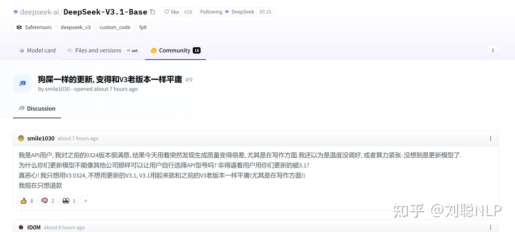Screen dimensions: 515x232
Task: Toggle the thumbs-up reaction with 8
Action: (27, 201)
